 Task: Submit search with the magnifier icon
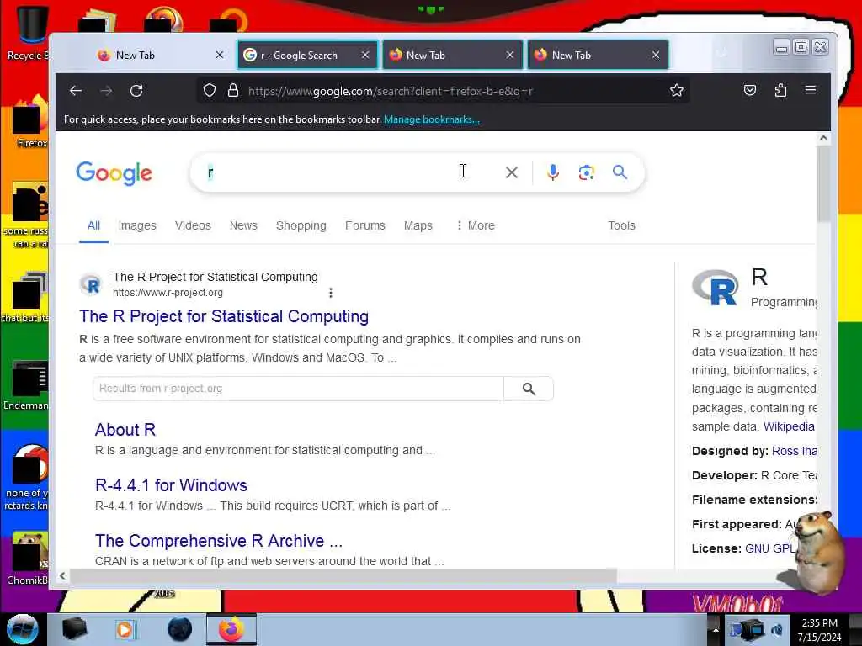pos(620,172)
